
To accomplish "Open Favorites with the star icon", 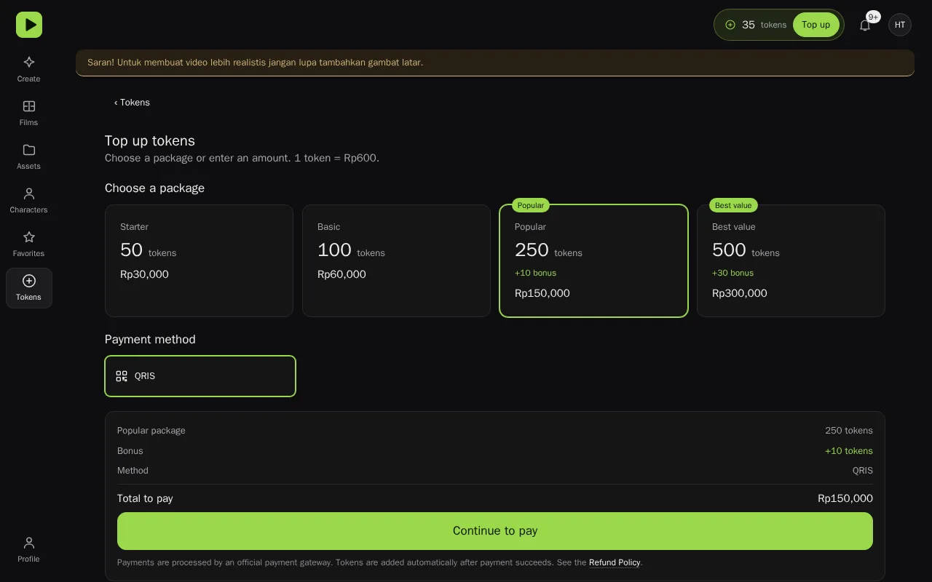I will (29, 237).
